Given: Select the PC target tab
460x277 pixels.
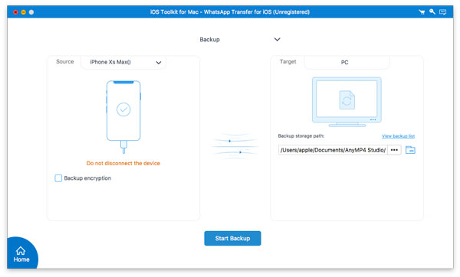Looking at the screenshot, I should click(x=347, y=63).
